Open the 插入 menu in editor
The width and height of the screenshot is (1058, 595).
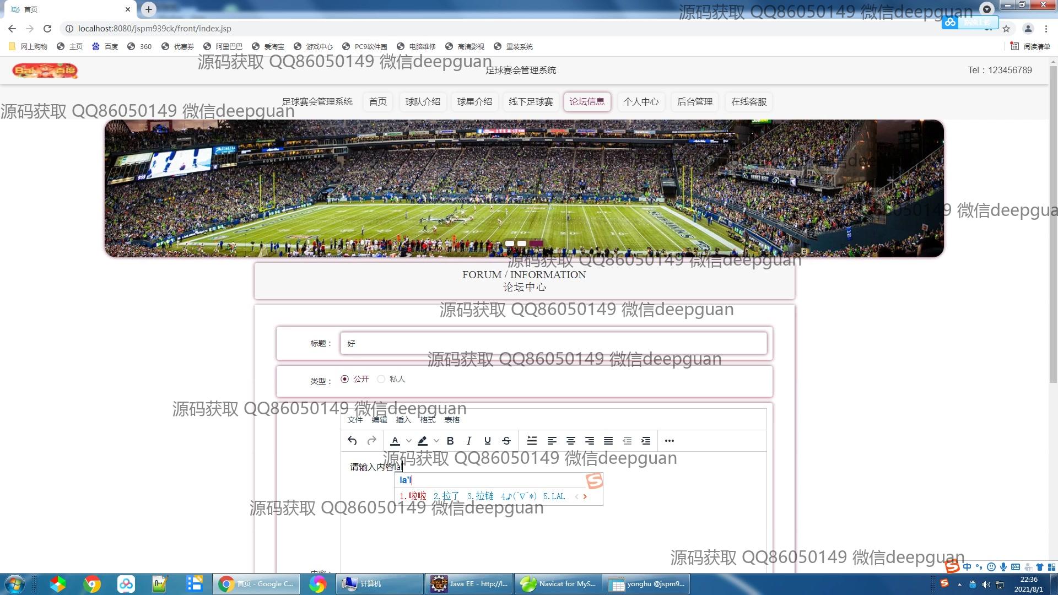[403, 420]
